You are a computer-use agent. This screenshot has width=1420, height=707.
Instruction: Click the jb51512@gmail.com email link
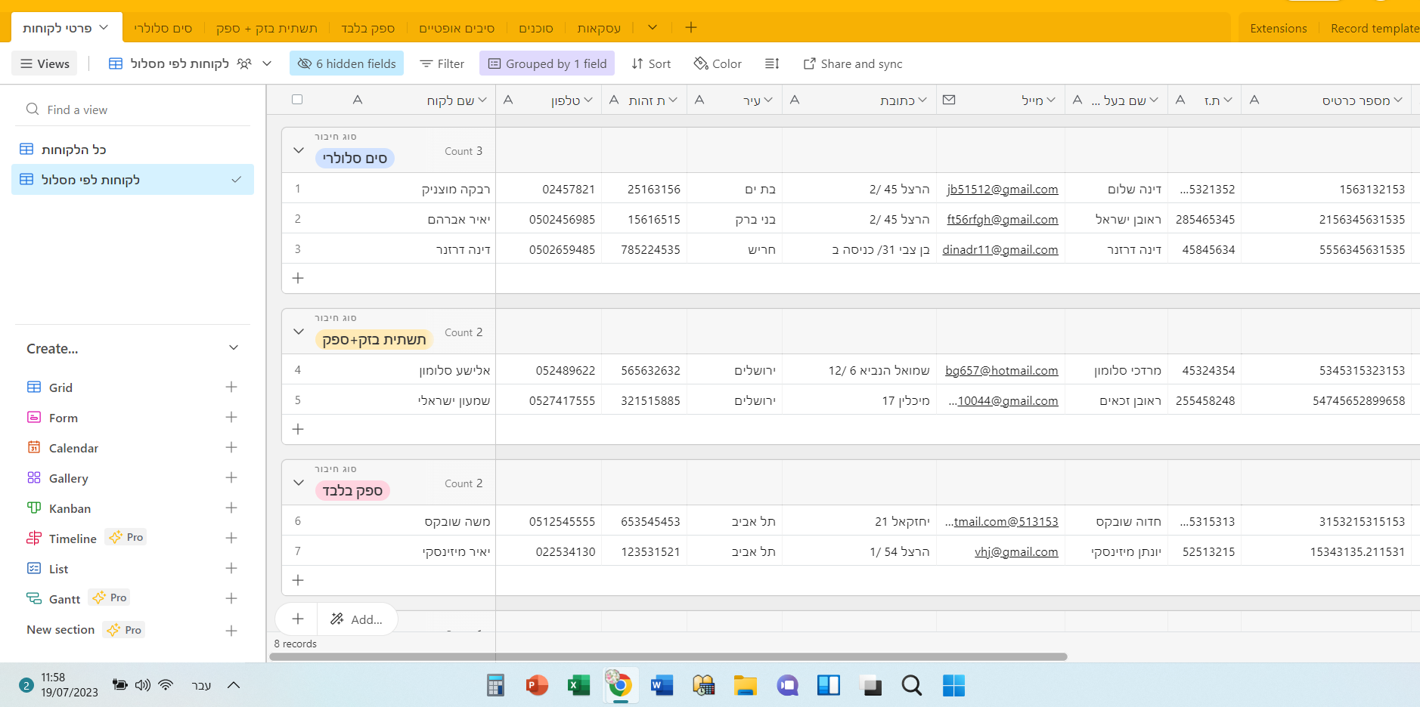1002,190
